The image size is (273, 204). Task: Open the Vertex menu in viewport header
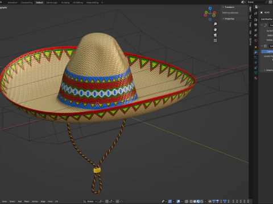point(35,201)
